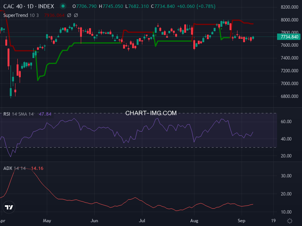302x226 pixels.
Task: Click the SuperTrend value 7936.064
Action: (54, 15)
